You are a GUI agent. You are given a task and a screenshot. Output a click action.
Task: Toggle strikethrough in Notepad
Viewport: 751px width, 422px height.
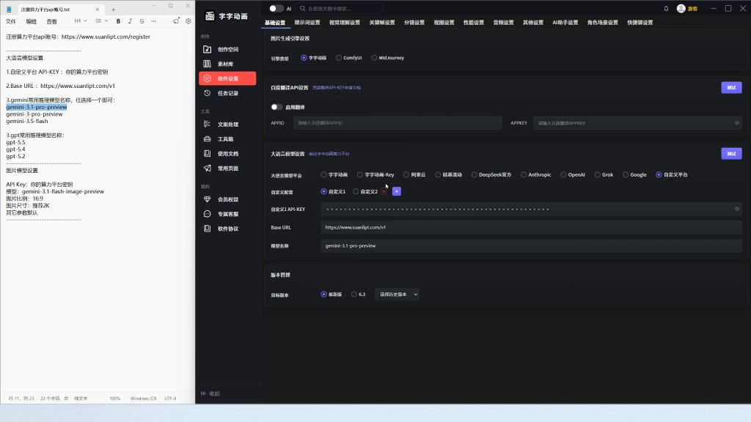coord(142,21)
